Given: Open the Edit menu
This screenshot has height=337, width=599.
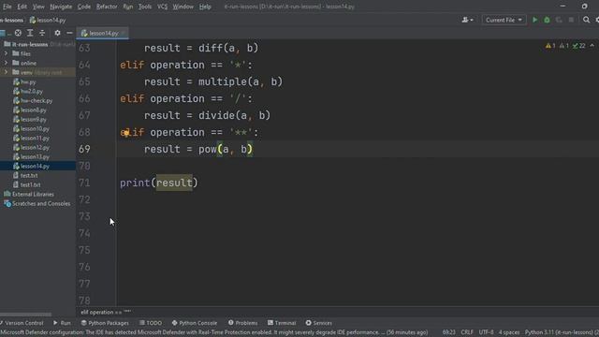Looking at the screenshot, I should pyautogui.click(x=22, y=7).
